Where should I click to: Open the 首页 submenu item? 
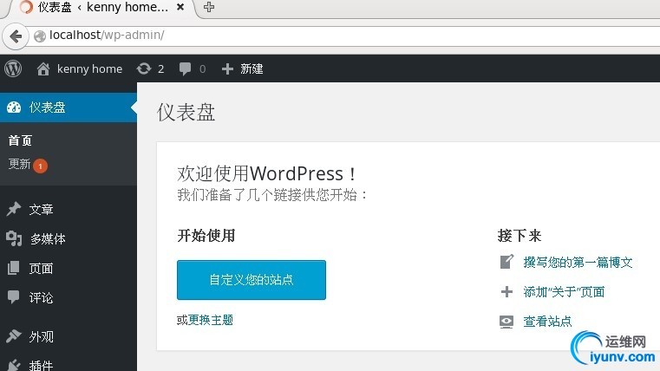click(20, 140)
